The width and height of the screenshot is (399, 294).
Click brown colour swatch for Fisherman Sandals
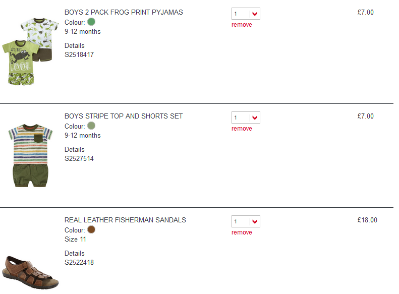(91, 229)
